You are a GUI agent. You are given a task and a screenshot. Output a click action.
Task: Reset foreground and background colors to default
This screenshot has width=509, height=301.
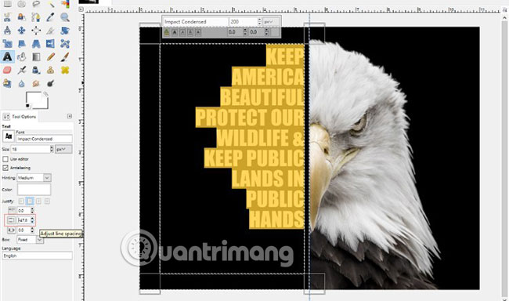tap(27, 106)
